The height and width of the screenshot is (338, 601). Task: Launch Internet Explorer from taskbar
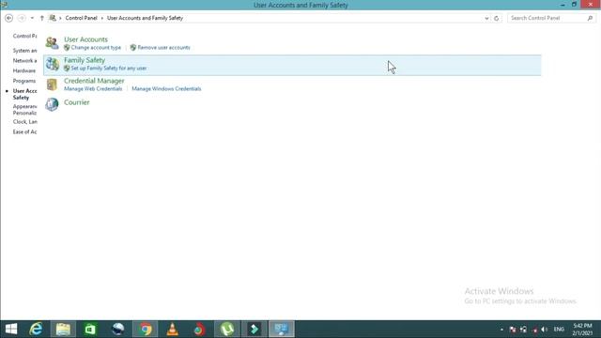point(36,329)
